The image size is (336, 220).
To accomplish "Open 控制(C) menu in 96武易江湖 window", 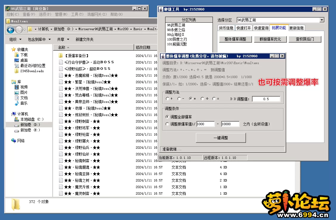I will (13, 14).
